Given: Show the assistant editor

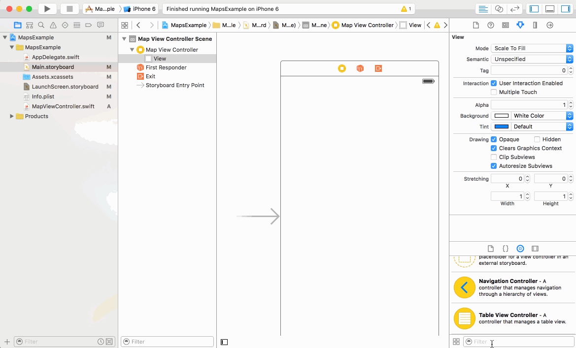Looking at the screenshot, I should [499, 9].
